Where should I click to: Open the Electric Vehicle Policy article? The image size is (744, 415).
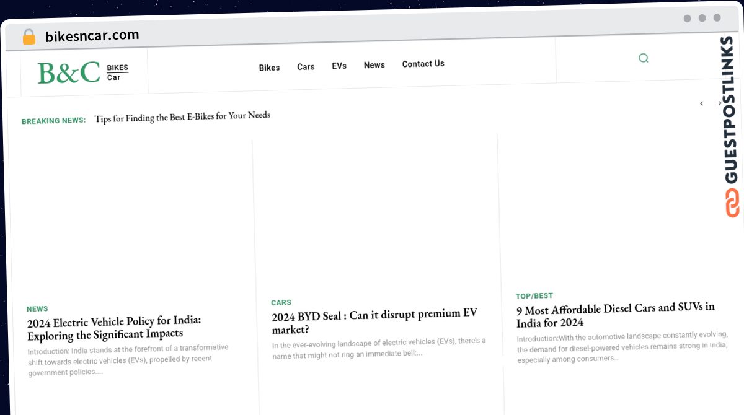(x=115, y=328)
